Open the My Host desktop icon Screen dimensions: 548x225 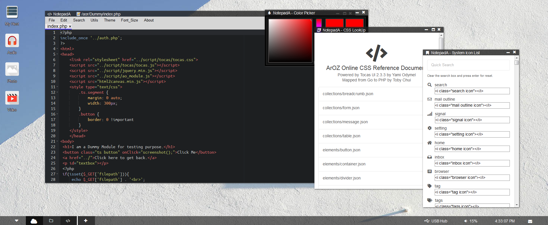coord(12,12)
